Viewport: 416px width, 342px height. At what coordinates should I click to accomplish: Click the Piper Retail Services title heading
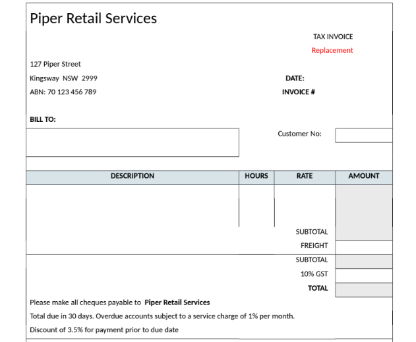point(93,18)
